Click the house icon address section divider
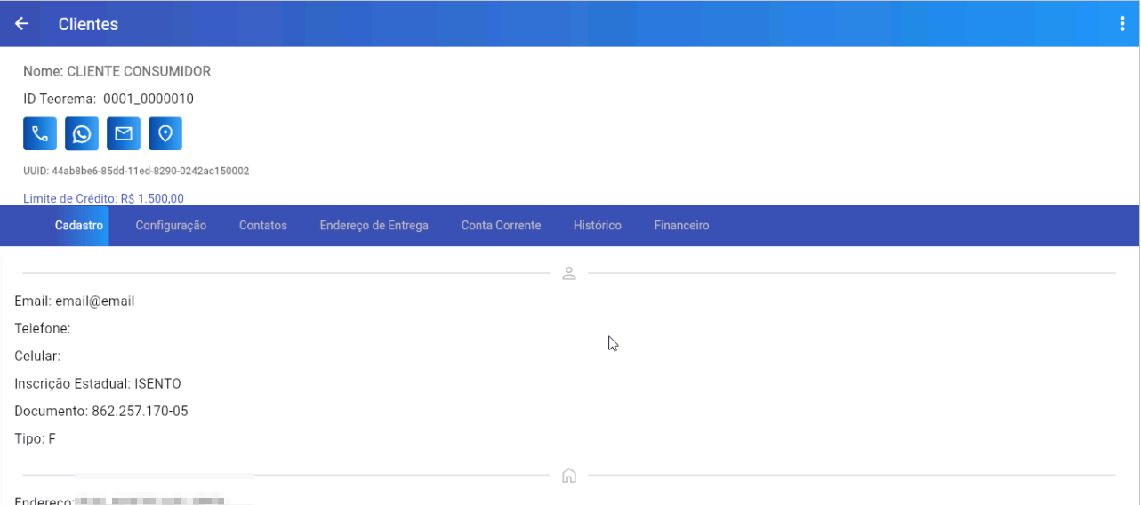 click(569, 476)
